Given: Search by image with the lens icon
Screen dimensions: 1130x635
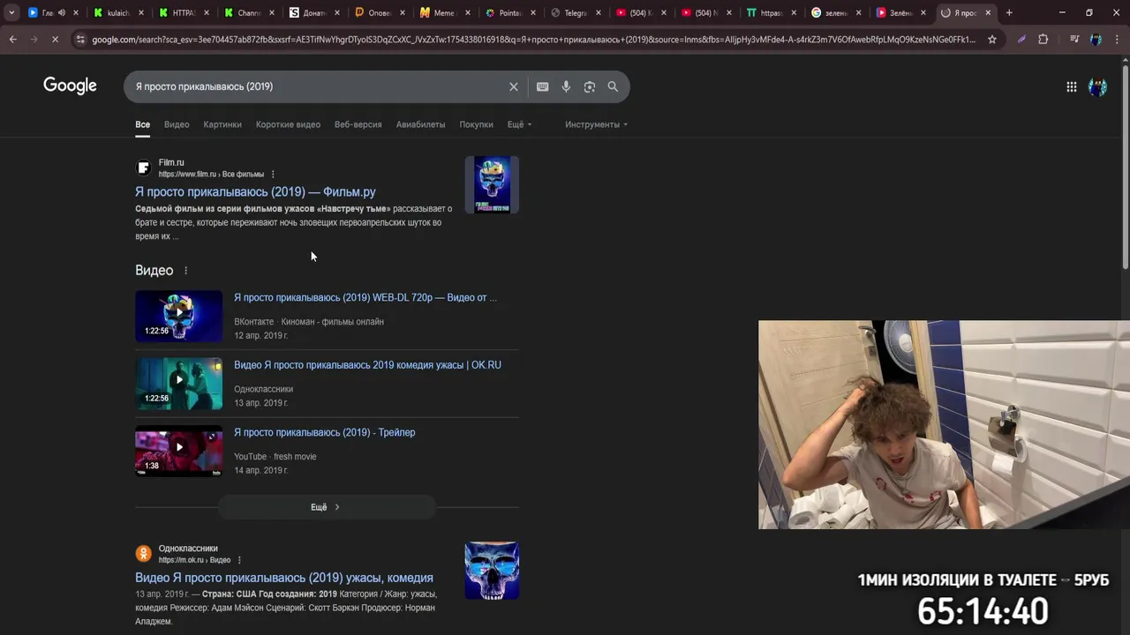Looking at the screenshot, I should (x=589, y=86).
